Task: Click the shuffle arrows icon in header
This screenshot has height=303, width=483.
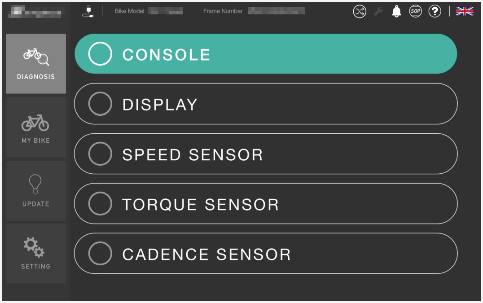Action: pos(360,12)
